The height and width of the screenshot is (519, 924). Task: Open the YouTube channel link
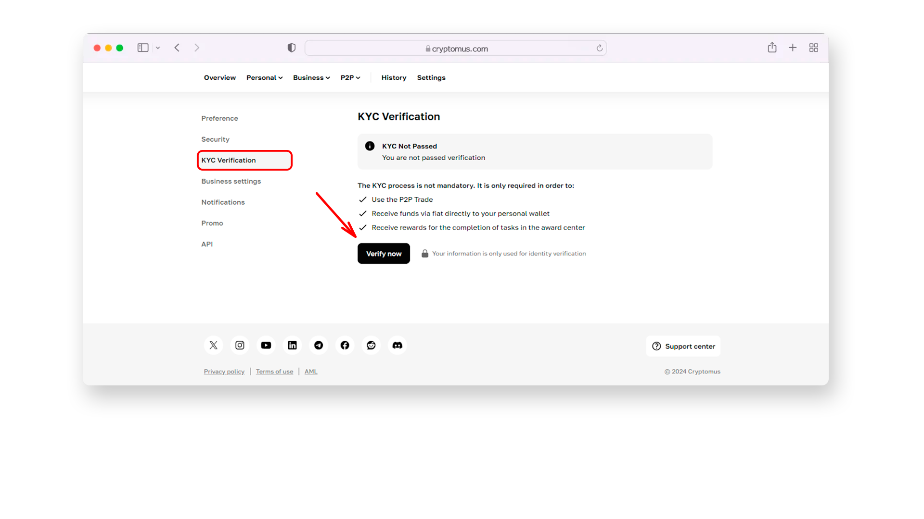pyautogui.click(x=266, y=345)
